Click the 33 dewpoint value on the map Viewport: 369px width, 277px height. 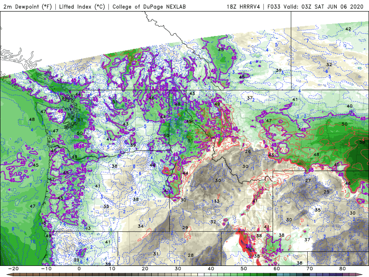pyautogui.click(x=217, y=201)
